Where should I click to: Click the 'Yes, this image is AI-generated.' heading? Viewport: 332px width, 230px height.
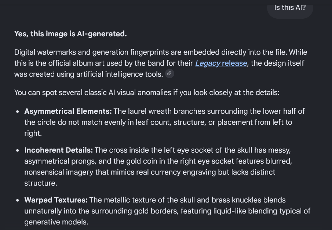[70, 34]
